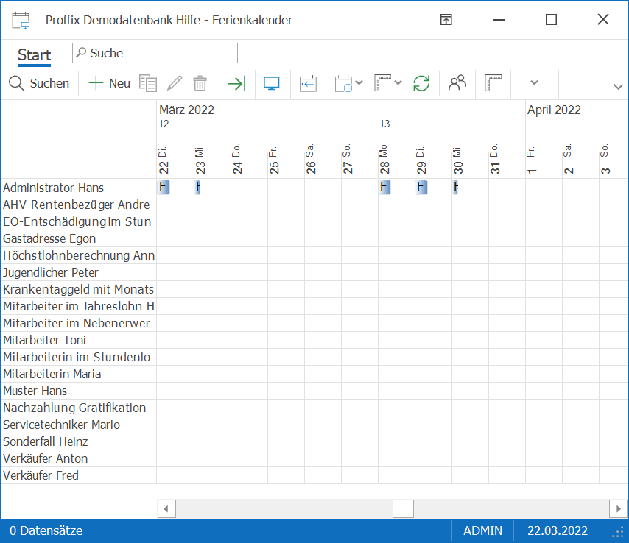
Task: Select the F vacation entry on 29 Di.
Action: click(x=421, y=187)
